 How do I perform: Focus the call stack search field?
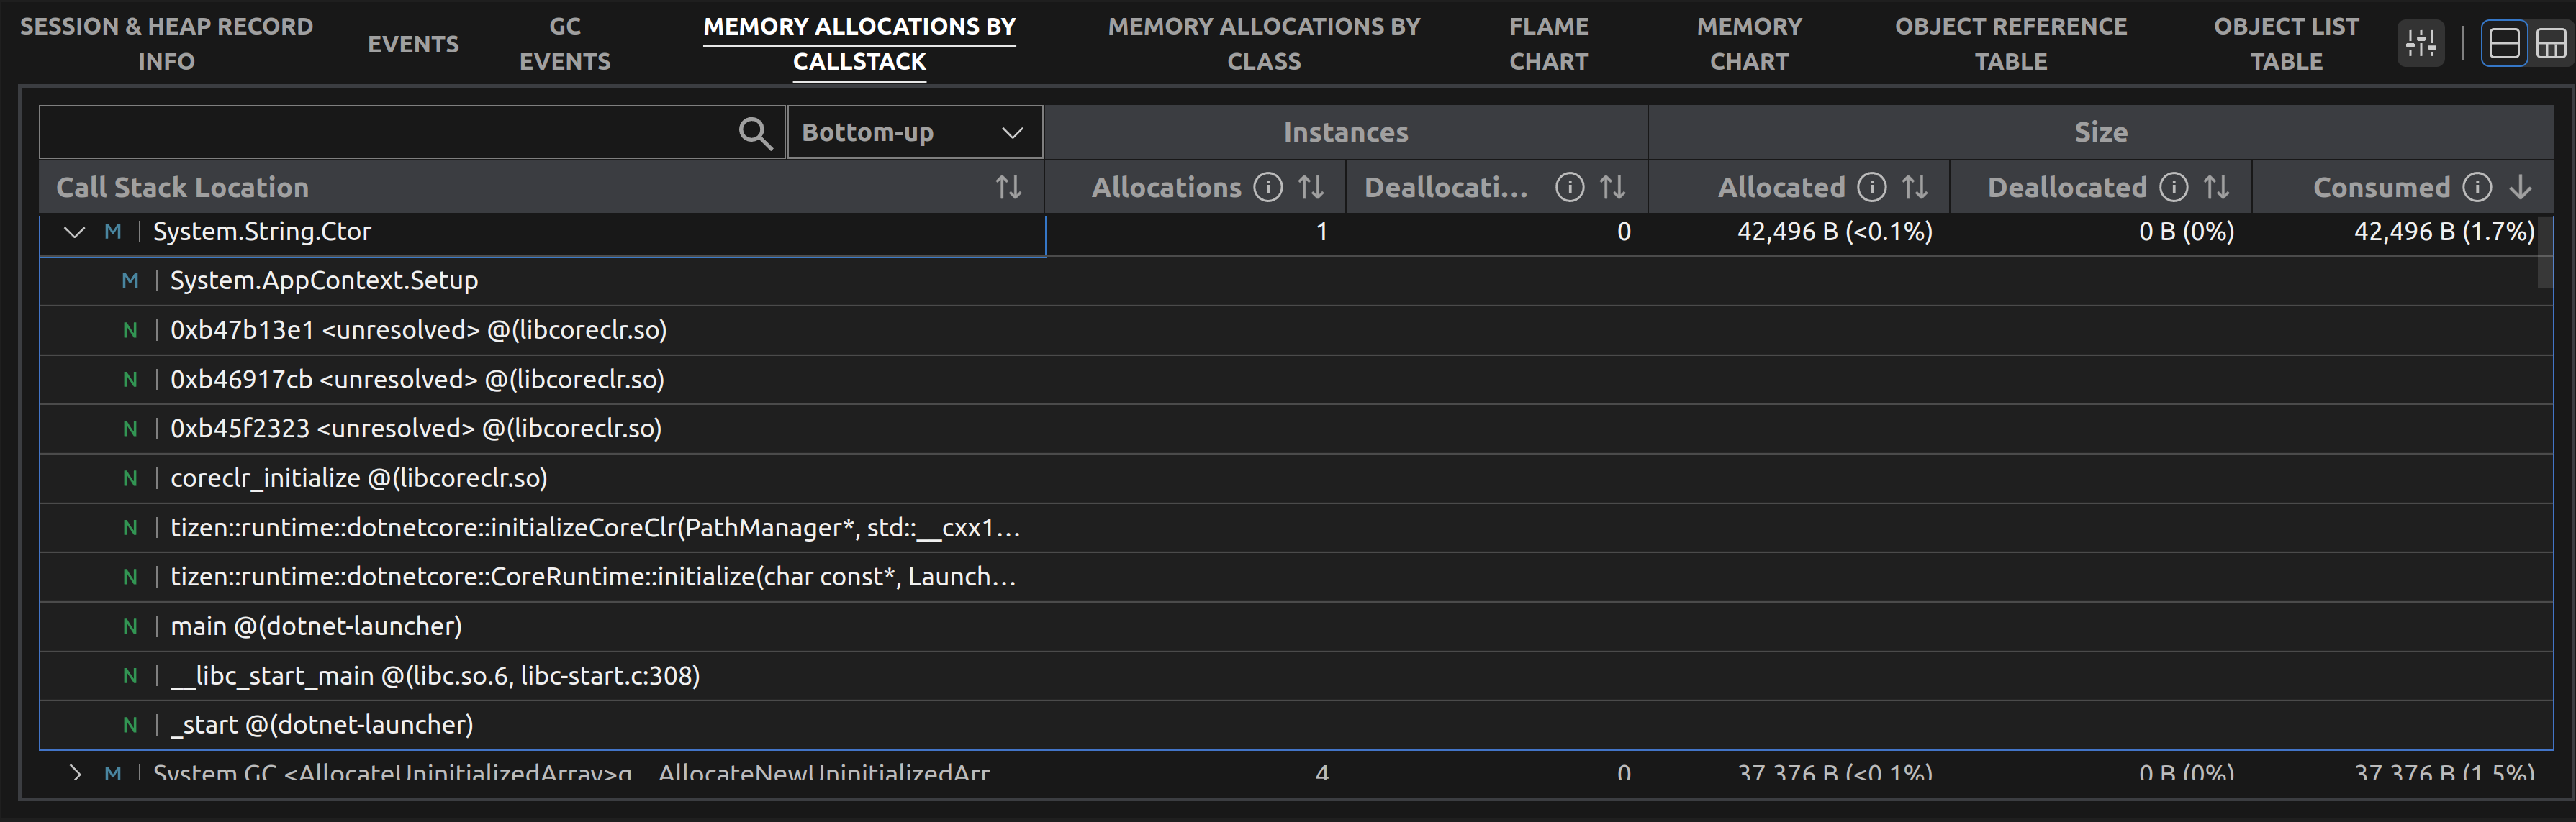(x=385, y=133)
